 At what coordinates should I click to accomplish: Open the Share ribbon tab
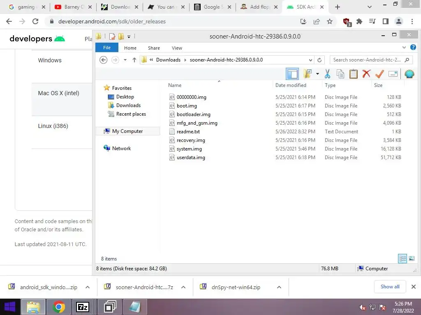tap(154, 48)
